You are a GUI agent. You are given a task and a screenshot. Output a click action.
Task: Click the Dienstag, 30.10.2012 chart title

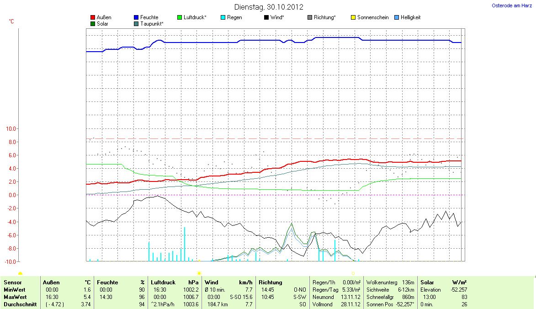point(269,7)
